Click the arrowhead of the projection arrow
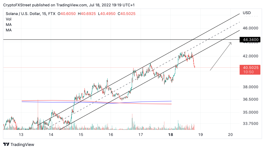This screenshot has width=265, height=150. 230,43
